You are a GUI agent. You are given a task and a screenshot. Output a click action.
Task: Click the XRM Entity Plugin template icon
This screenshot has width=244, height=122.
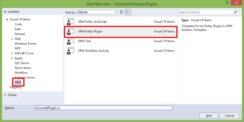pos(71,31)
